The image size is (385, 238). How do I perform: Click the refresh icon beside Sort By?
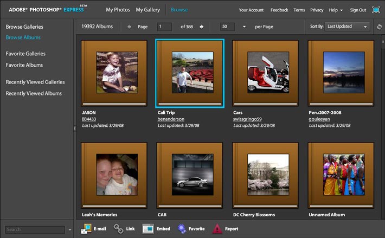(379, 27)
